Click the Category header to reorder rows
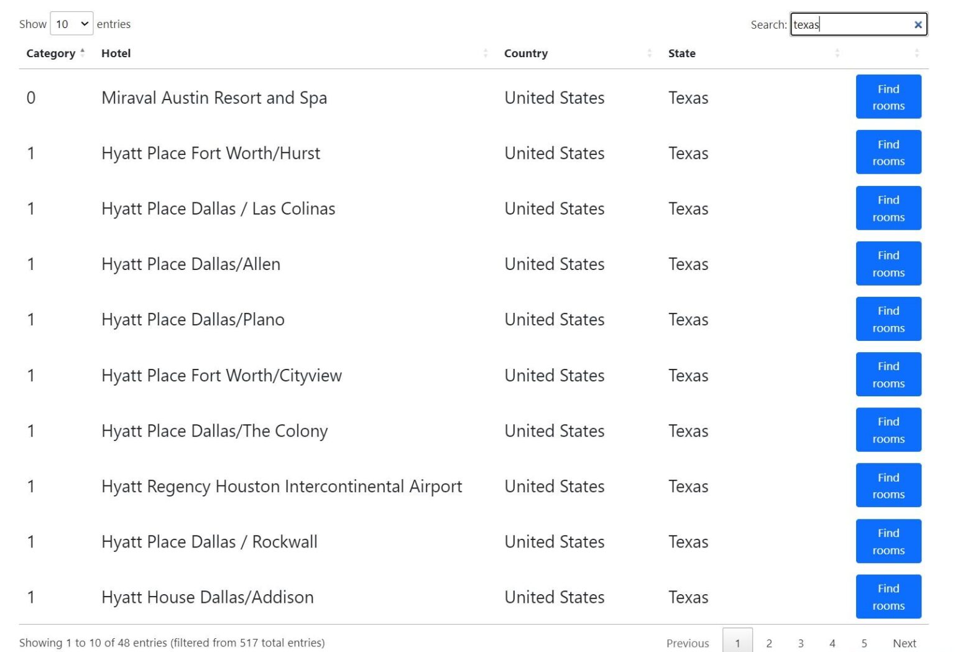This screenshot has height=652, width=955. [50, 53]
